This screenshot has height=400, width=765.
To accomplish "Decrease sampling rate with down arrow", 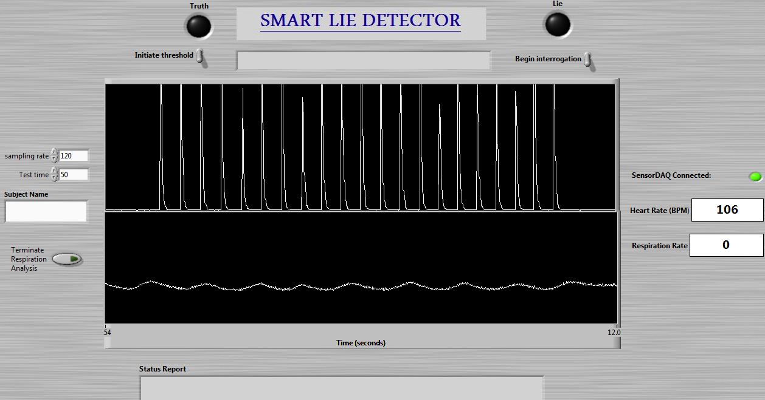I will 55,159.
